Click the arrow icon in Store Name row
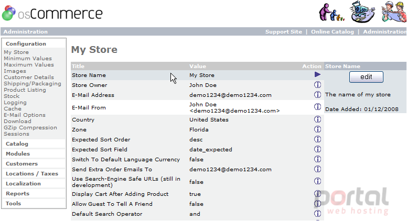The height and width of the screenshot is (221, 407). point(317,74)
